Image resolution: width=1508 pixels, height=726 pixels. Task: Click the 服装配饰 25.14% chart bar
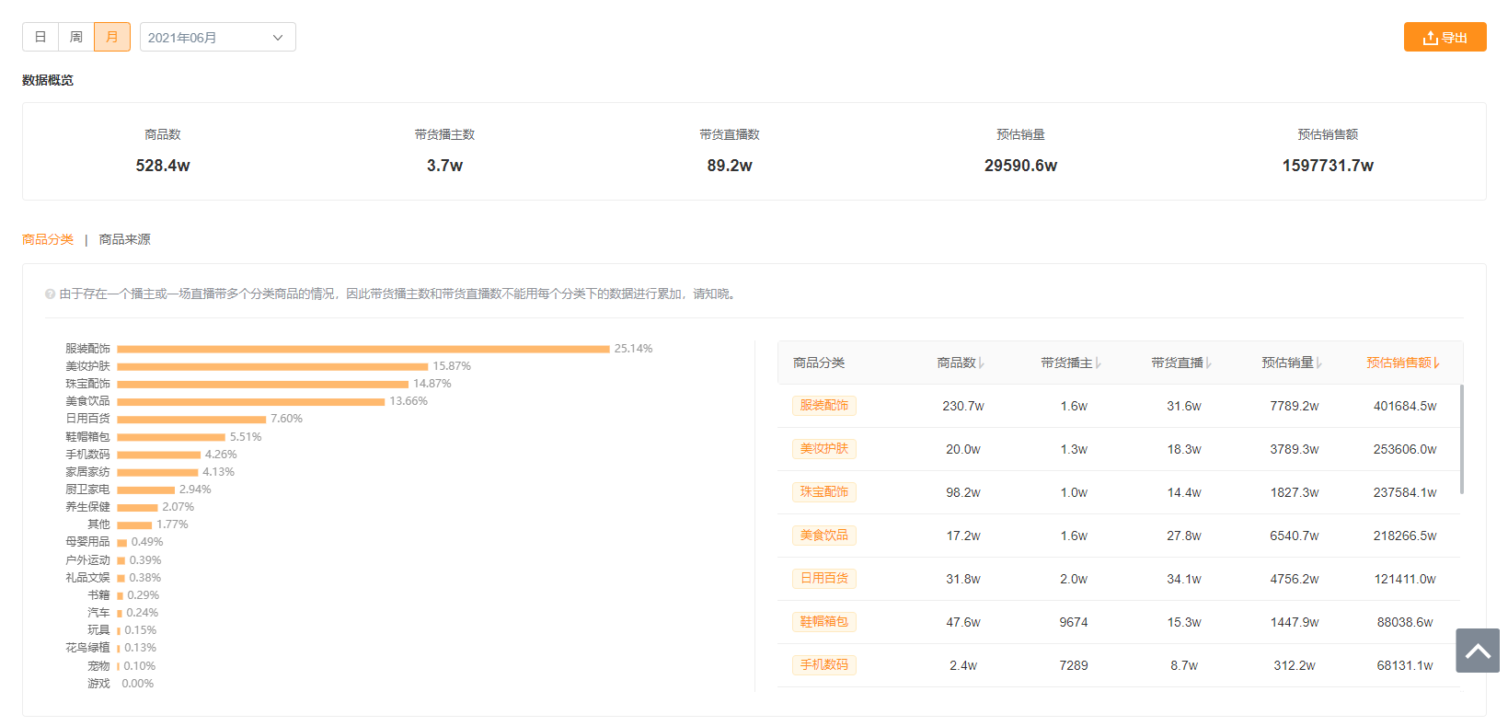click(363, 349)
